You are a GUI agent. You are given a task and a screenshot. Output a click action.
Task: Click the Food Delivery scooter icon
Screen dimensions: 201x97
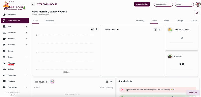click(x=4, y=87)
